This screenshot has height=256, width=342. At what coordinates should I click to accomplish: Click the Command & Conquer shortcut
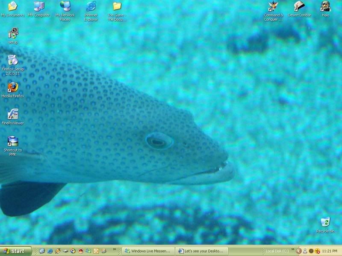coord(273,6)
